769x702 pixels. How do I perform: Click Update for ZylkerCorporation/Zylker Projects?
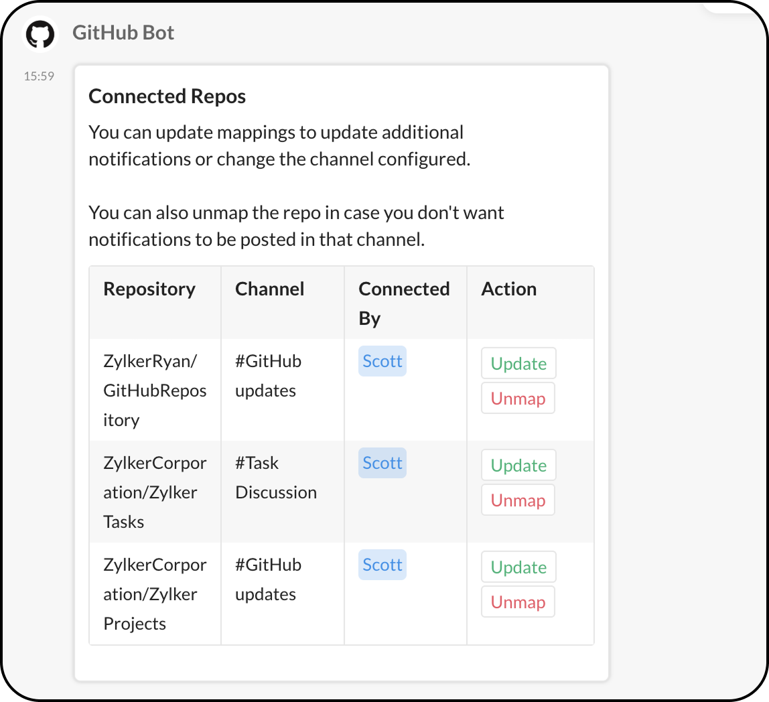point(518,567)
